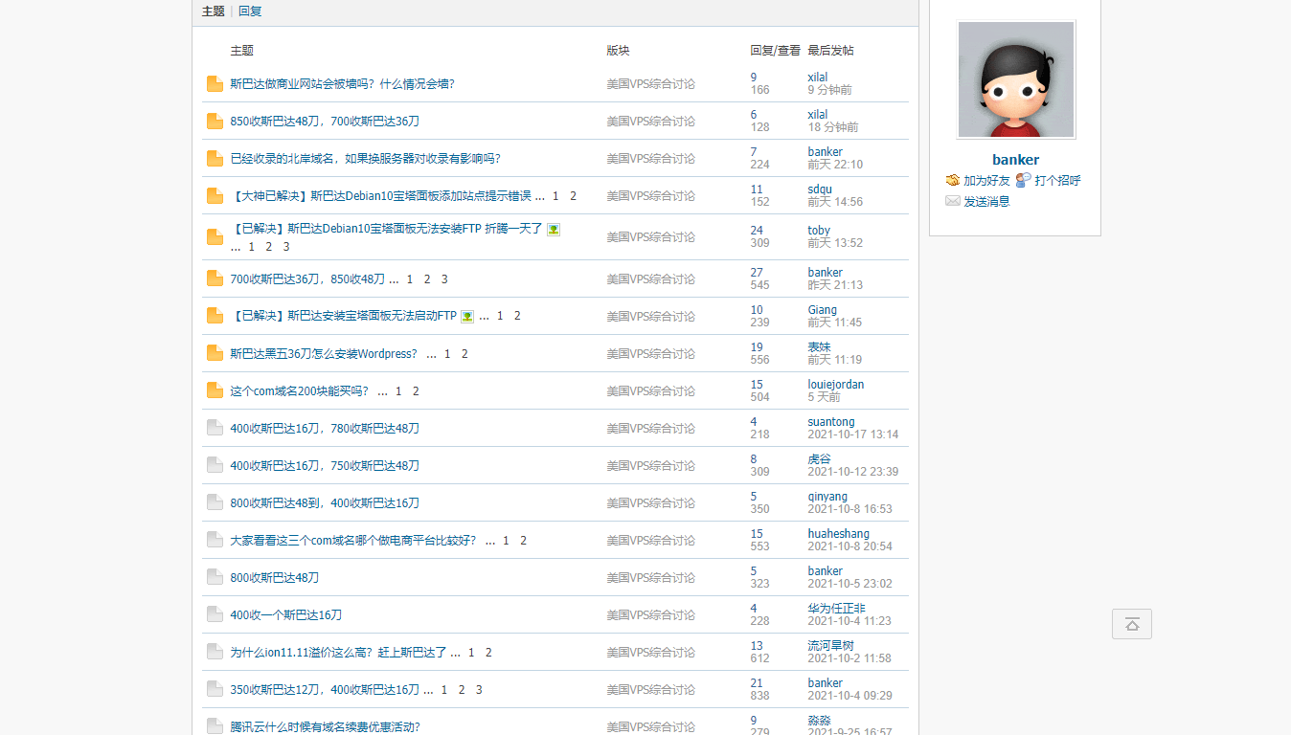Go to page 2 of 【大神已解决】 thread
The width and height of the screenshot is (1291, 735).
tap(573, 196)
